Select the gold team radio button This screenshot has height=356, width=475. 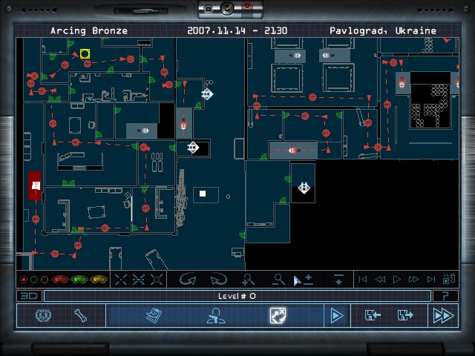[45, 280]
